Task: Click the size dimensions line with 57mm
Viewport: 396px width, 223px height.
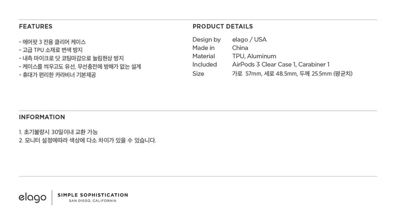Action: [x=292, y=74]
